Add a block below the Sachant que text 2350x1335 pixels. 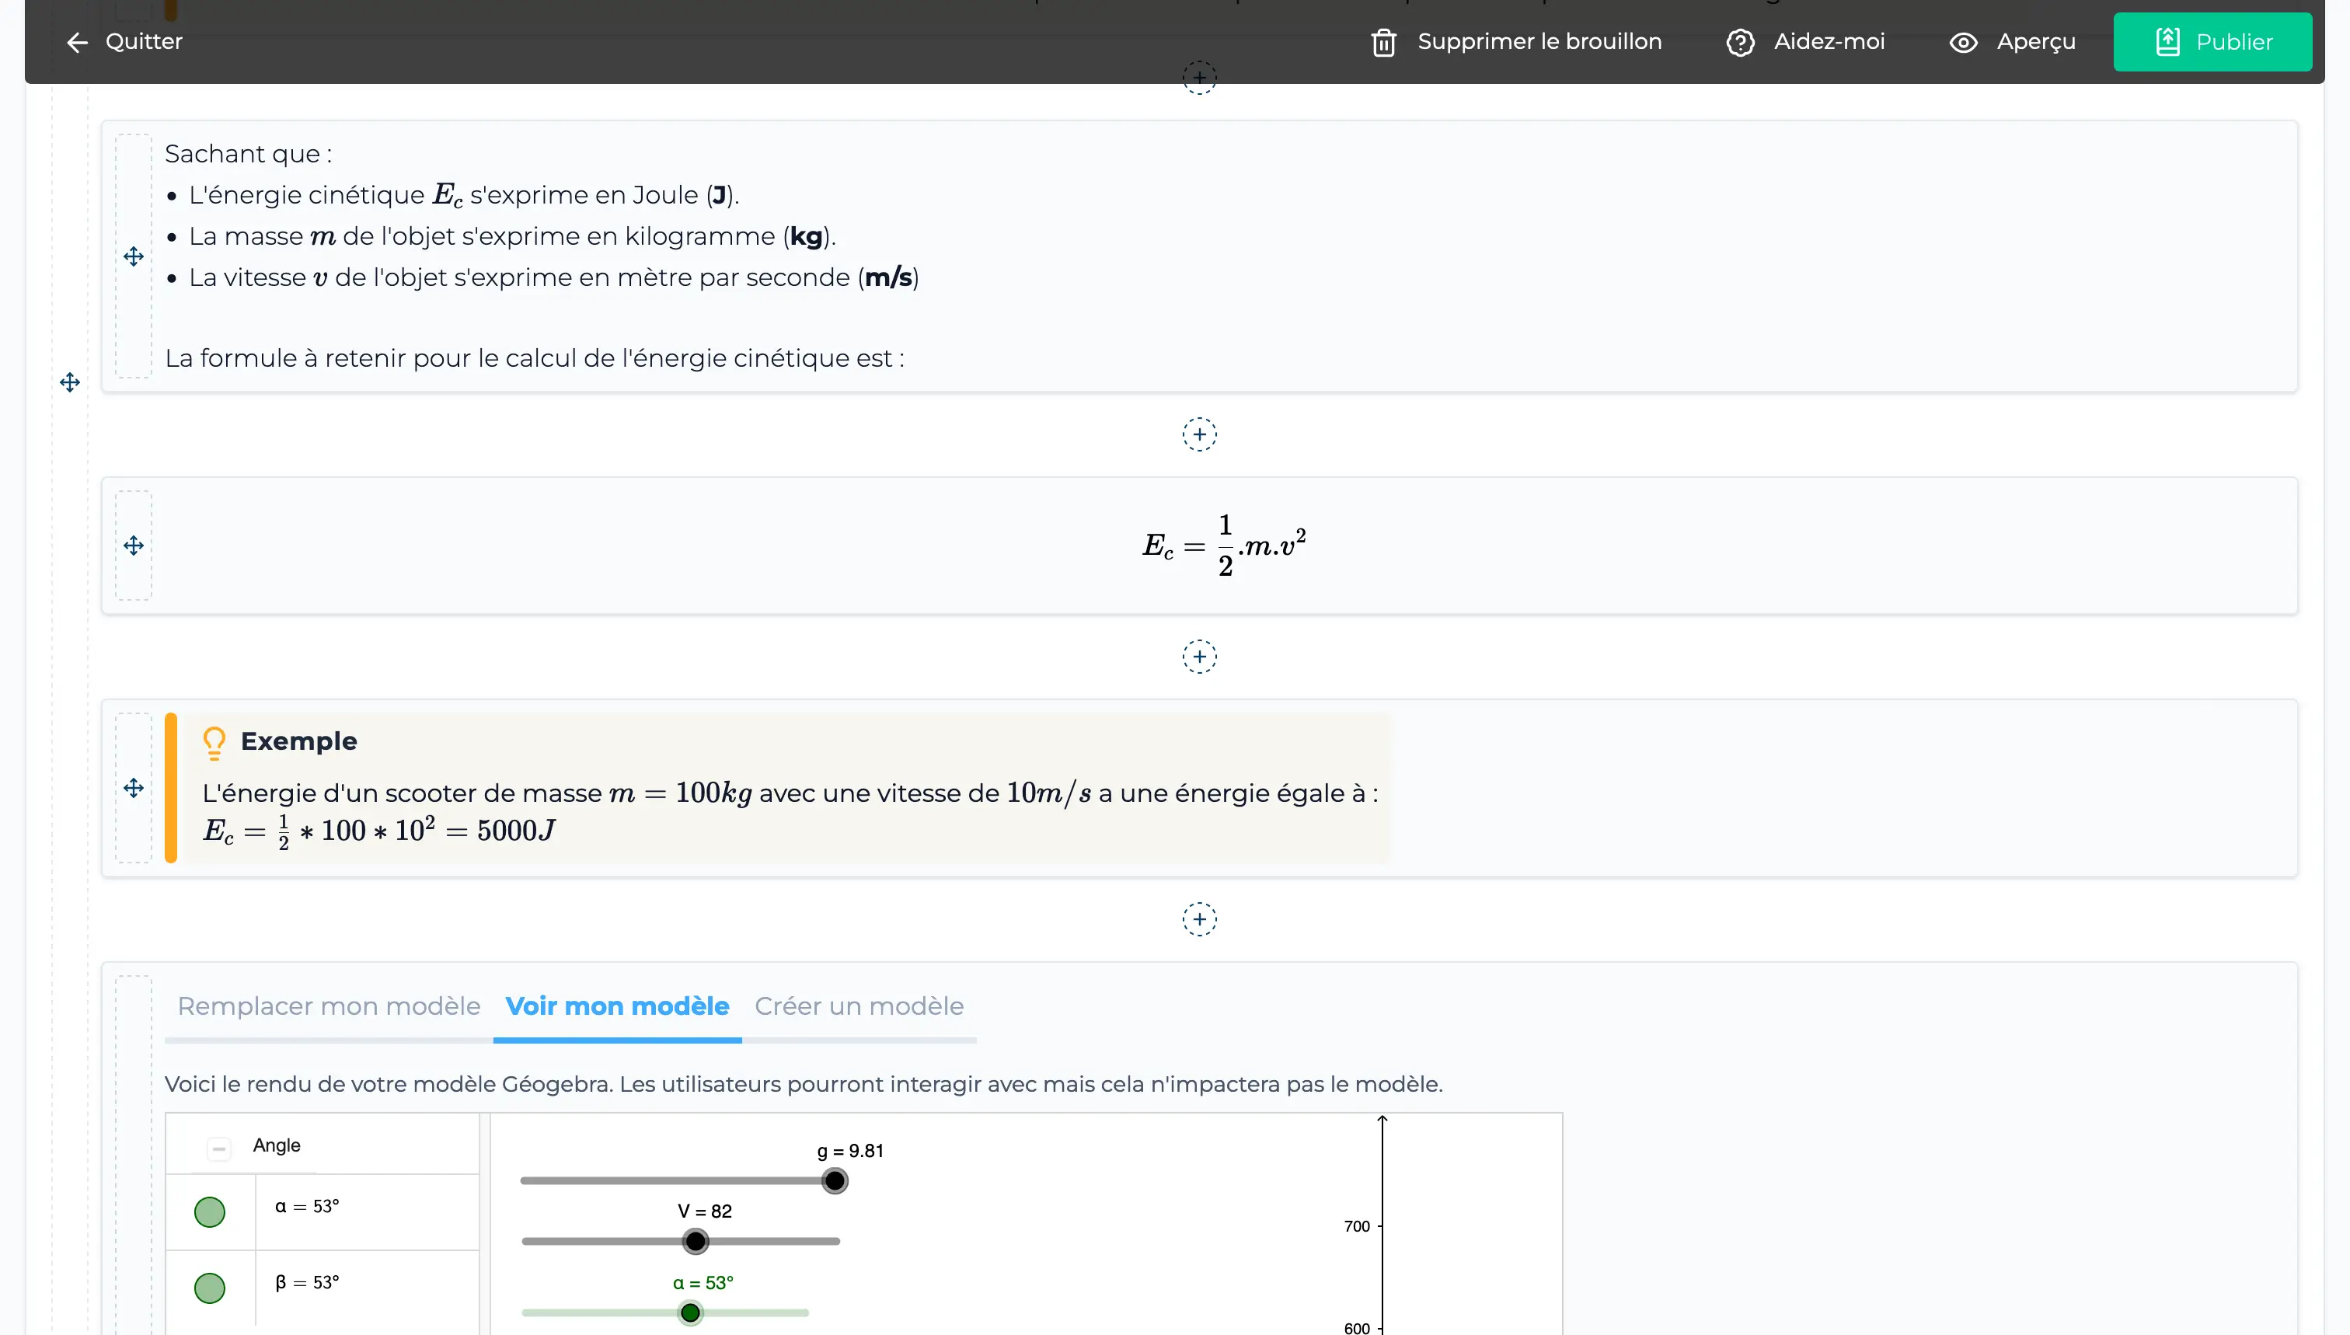[x=1198, y=434]
